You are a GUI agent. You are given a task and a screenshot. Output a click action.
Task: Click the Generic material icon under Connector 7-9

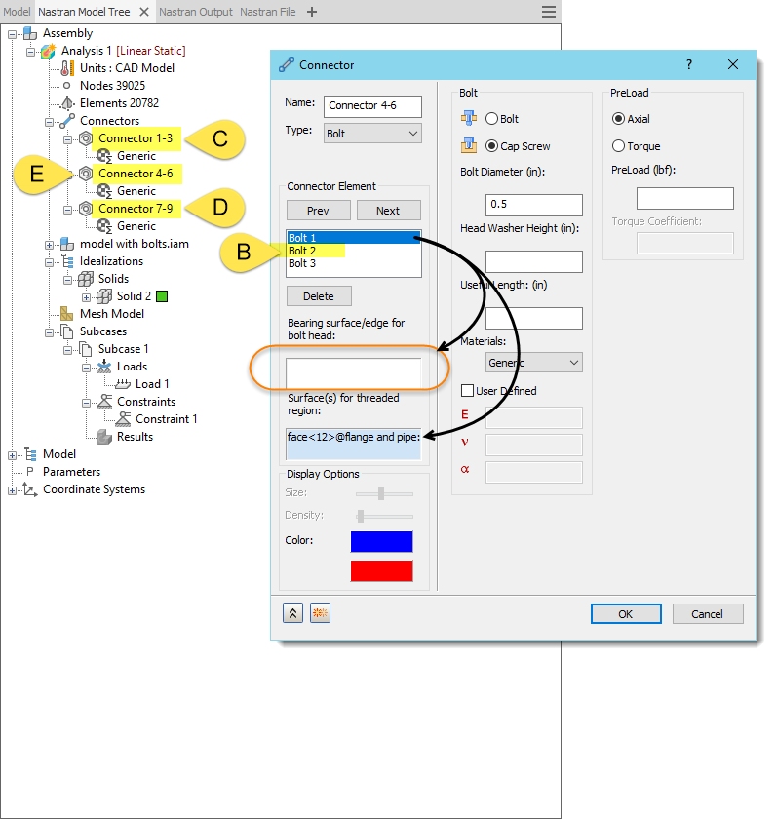104,226
